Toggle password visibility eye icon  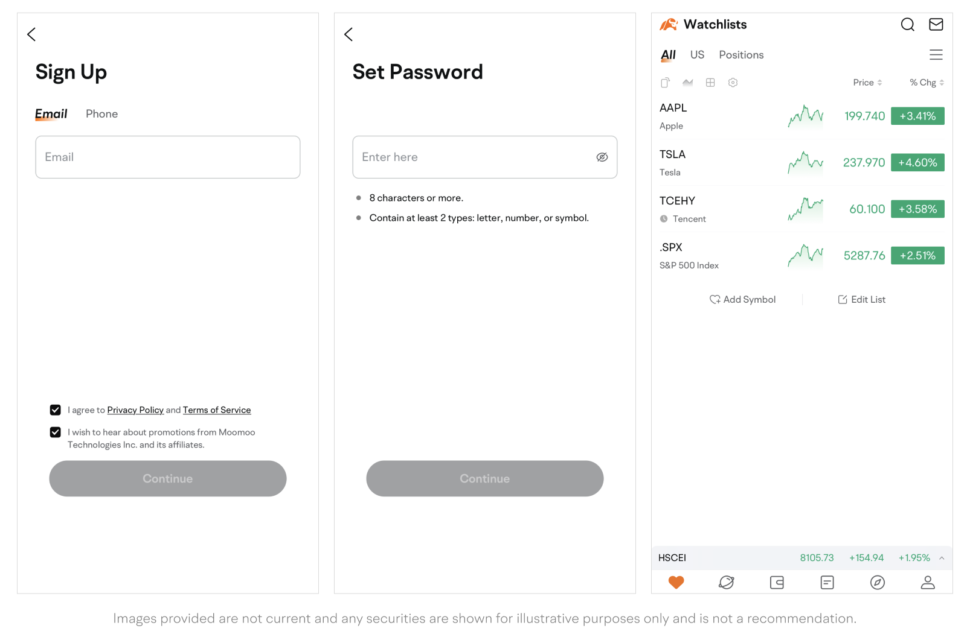click(602, 157)
